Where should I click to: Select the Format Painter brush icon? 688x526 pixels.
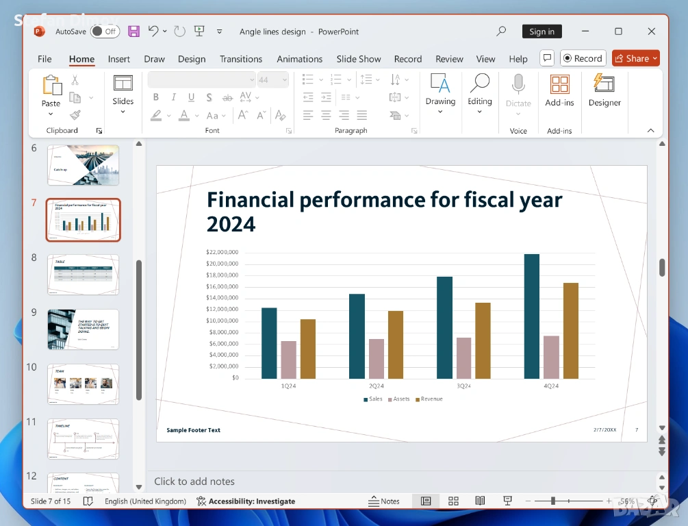click(x=75, y=115)
